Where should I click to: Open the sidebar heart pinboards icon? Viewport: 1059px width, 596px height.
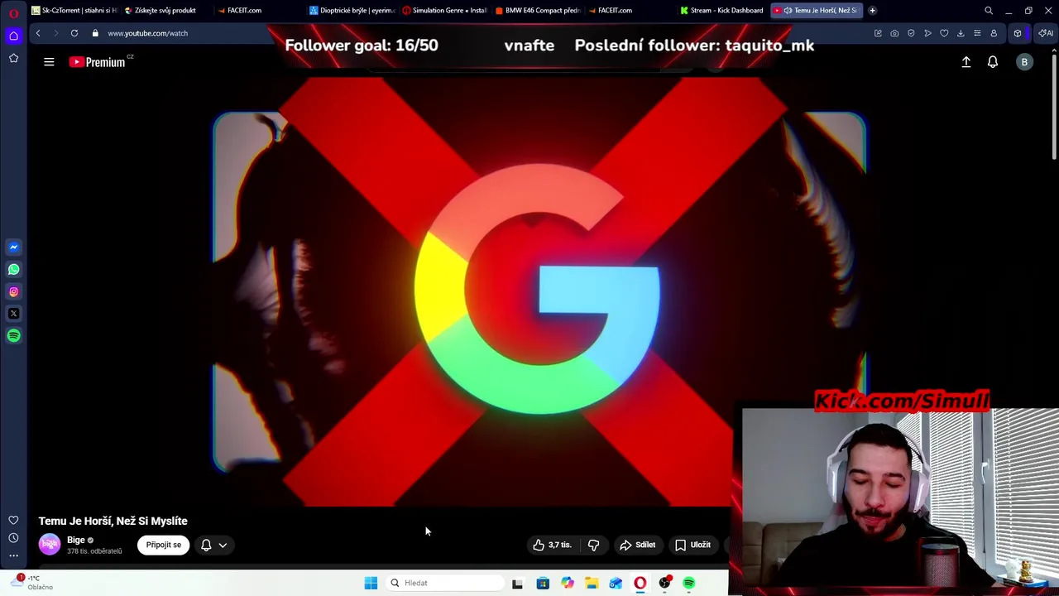13,521
